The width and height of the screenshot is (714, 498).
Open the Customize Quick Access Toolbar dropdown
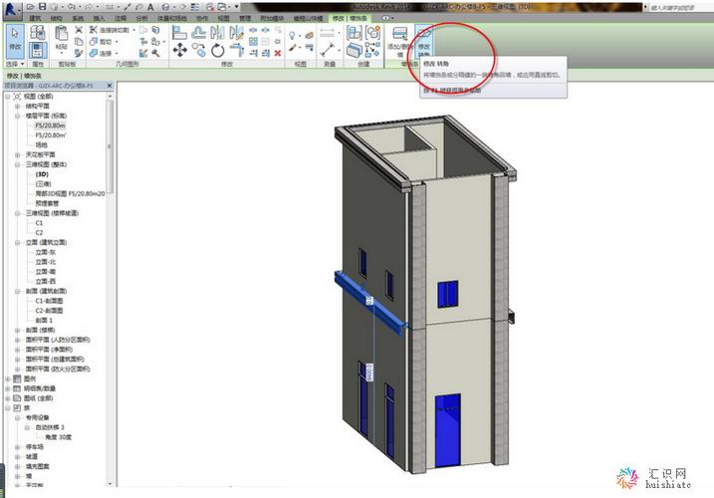(237, 7)
